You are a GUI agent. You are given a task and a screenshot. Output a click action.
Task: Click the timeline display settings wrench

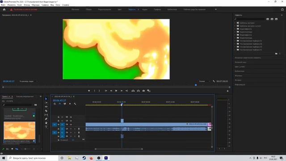tap(75, 104)
